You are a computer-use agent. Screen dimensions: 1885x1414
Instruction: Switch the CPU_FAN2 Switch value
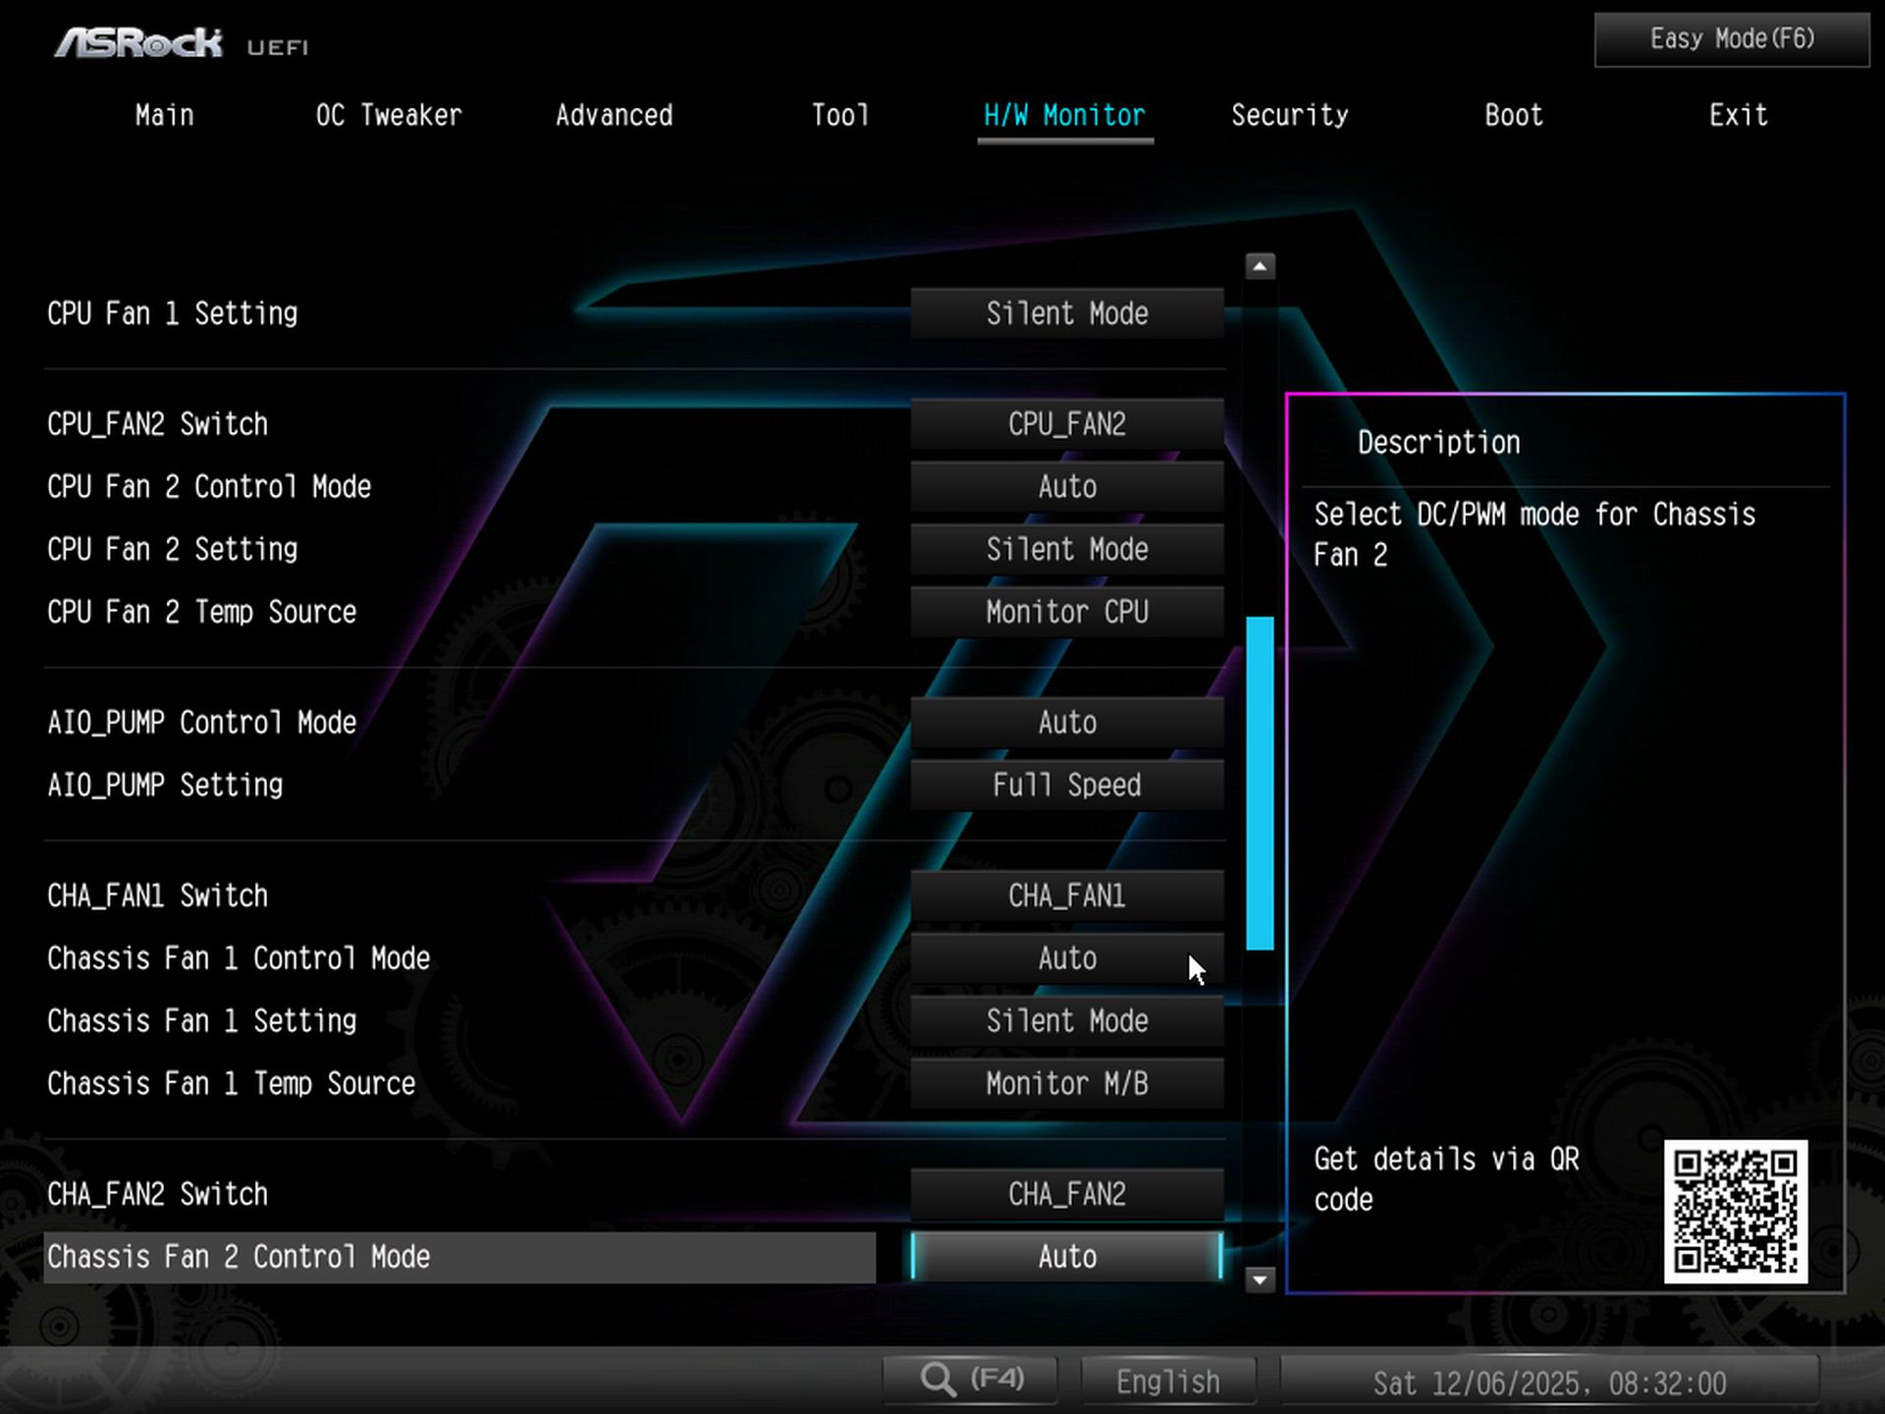click(1066, 424)
